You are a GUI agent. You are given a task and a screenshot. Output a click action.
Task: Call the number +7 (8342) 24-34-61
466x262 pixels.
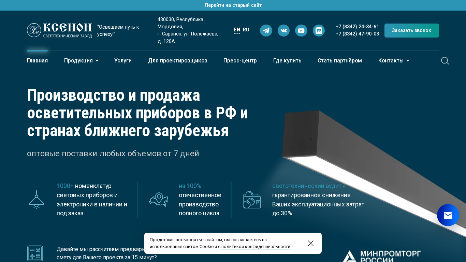click(x=357, y=27)
